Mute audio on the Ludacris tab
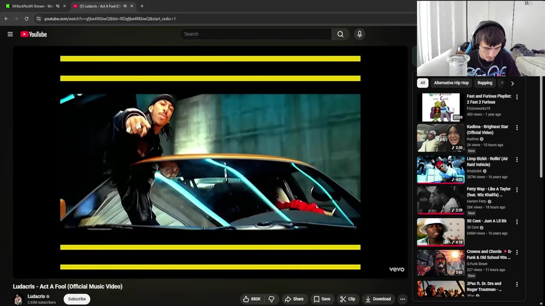 coord(125,6)
